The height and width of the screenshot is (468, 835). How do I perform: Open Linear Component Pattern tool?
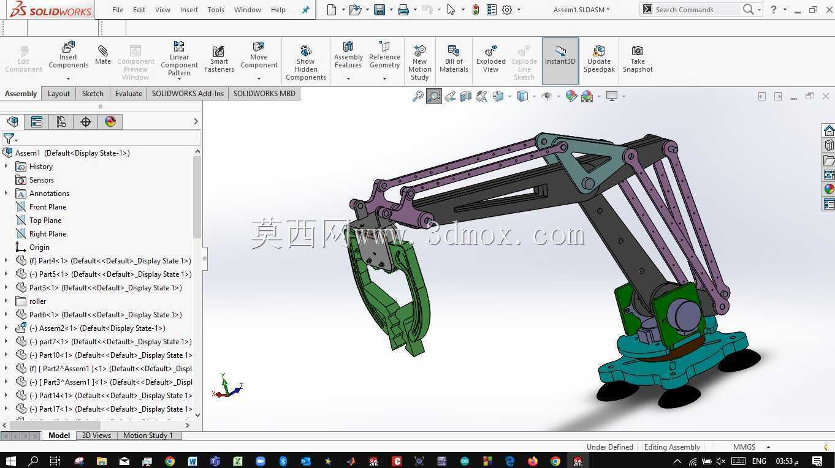click(x=179, y=59)
